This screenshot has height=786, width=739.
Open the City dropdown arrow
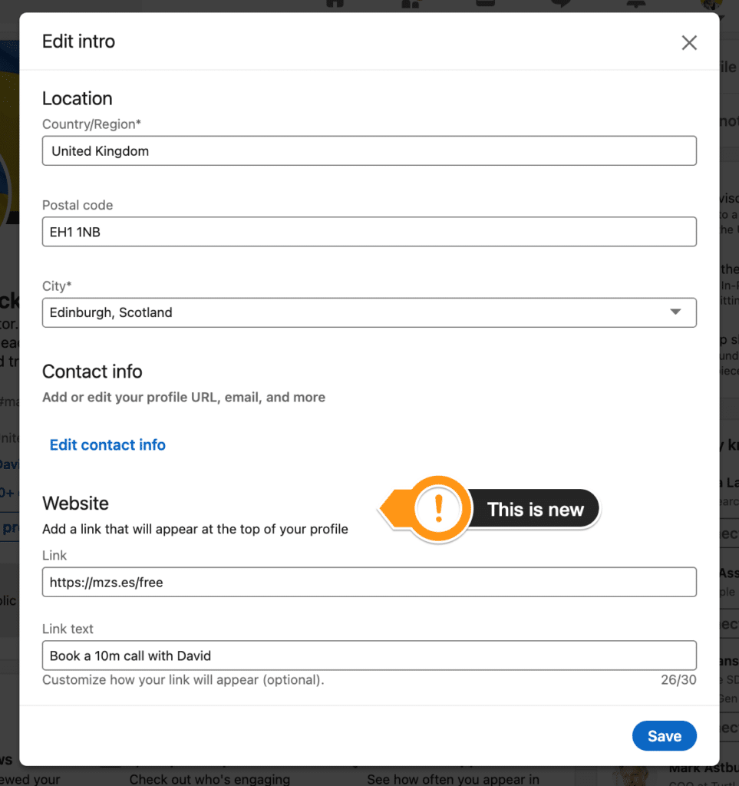675,312
